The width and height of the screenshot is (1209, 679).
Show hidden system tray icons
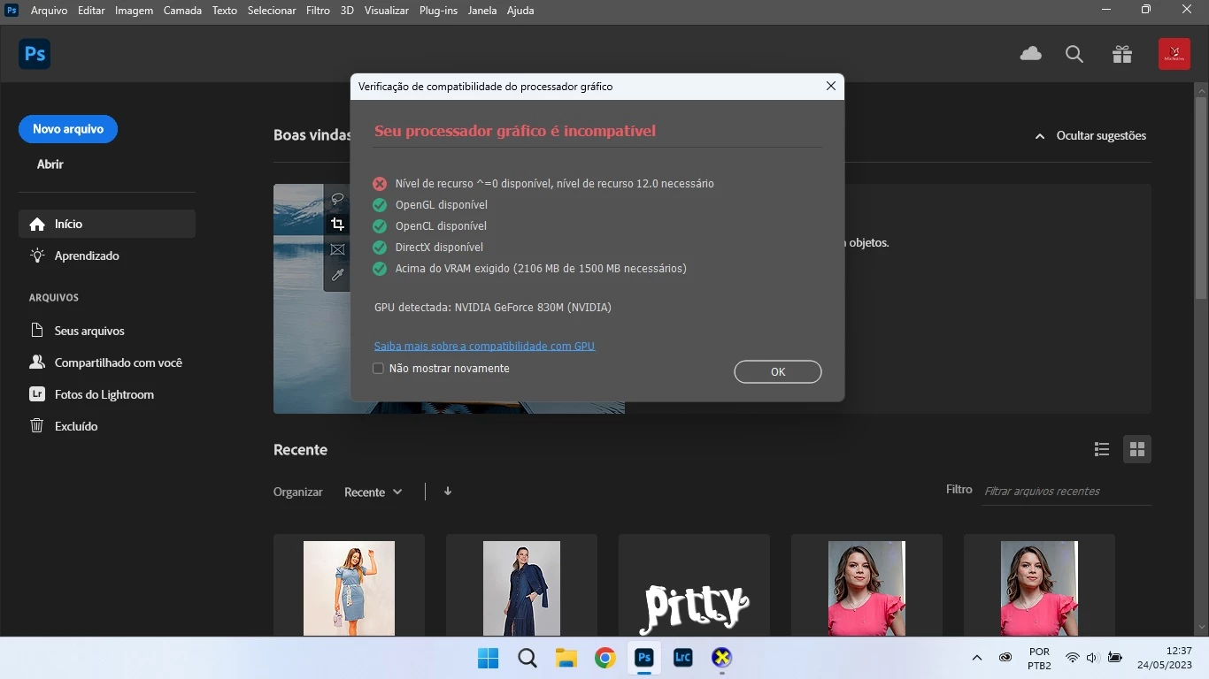[x=977, y=658]
